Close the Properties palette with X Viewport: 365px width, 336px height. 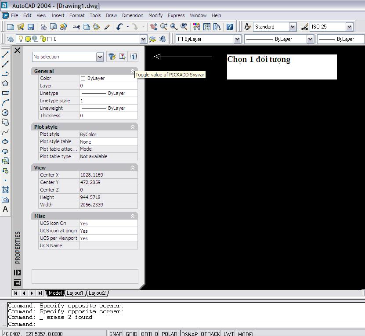(18, 51)
